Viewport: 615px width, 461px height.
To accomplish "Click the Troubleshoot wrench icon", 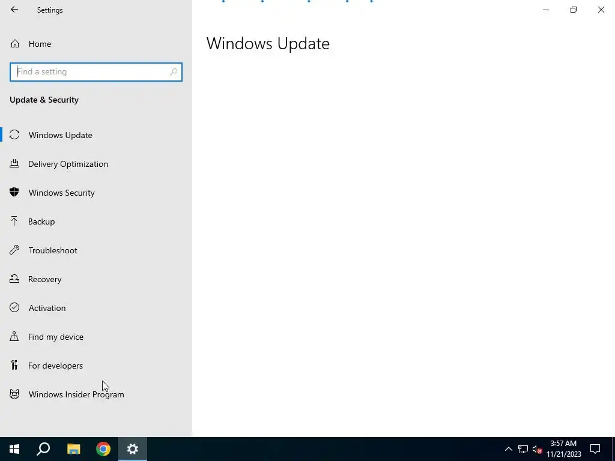I will pos(14,250).
